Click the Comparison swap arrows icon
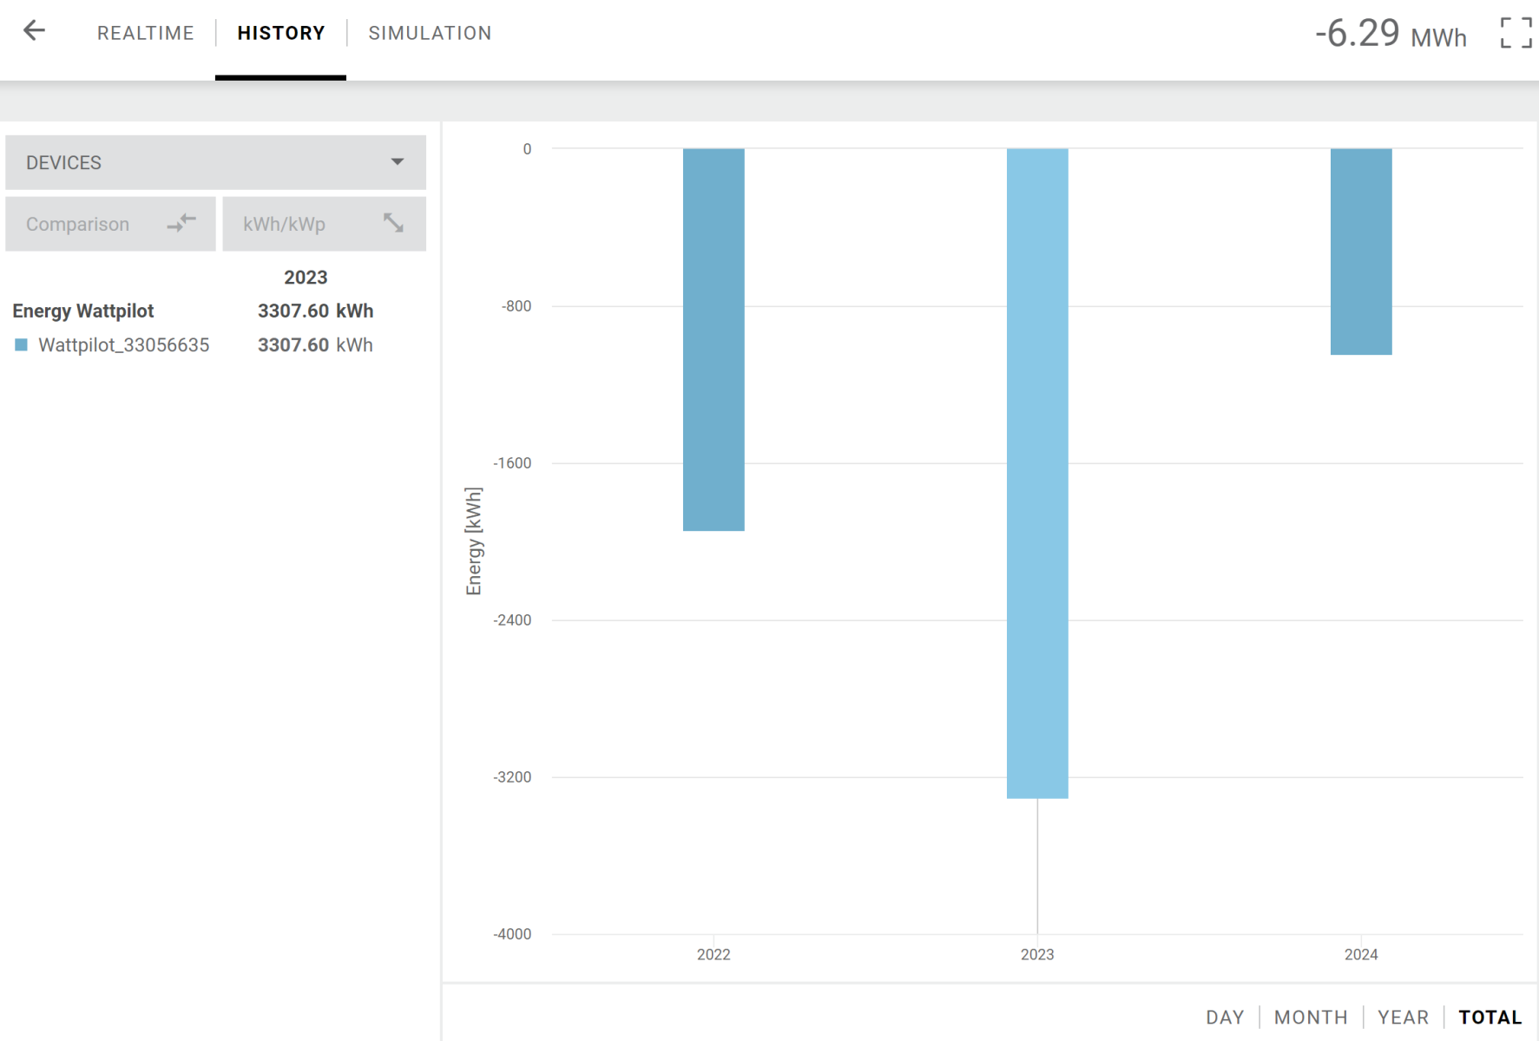The height and width of the screenshot is (1041, 1539). click(181, 224)
